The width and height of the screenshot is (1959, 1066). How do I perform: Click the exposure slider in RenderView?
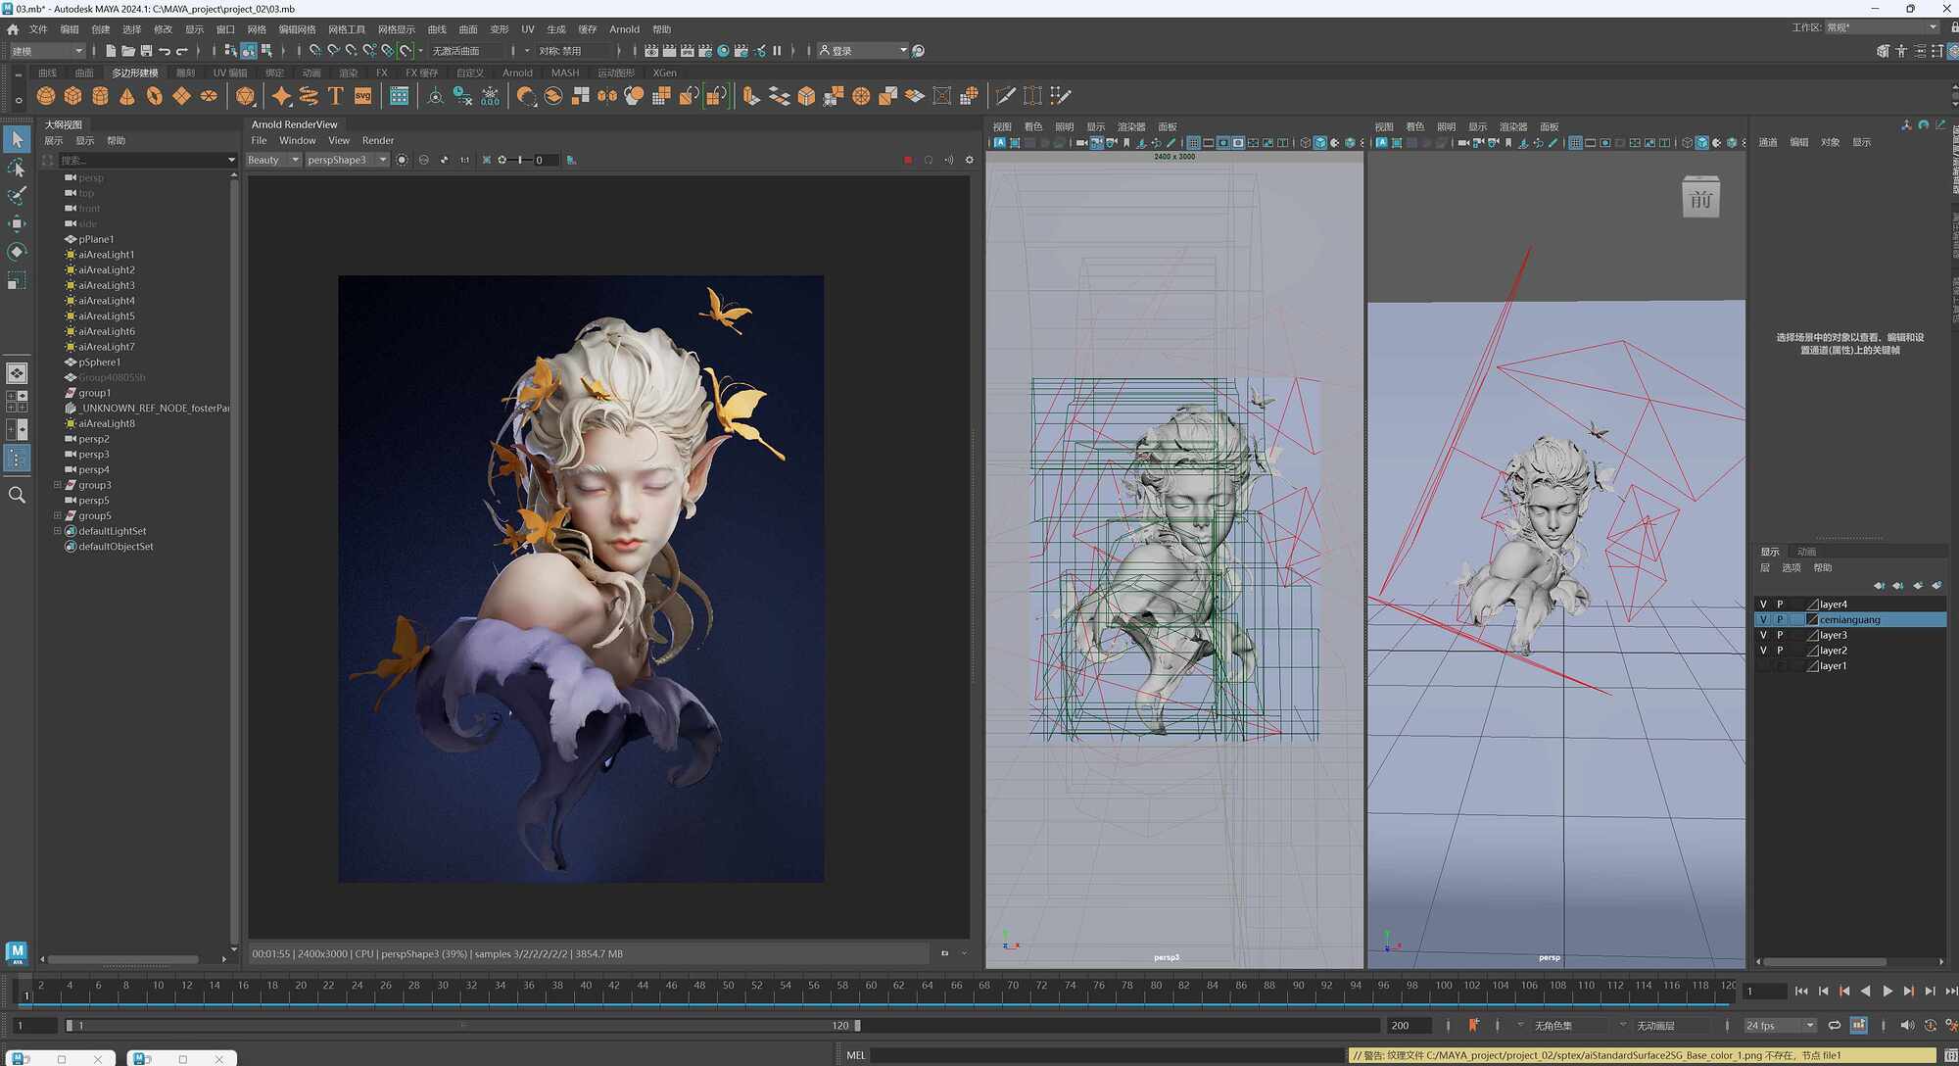[520, 160]
